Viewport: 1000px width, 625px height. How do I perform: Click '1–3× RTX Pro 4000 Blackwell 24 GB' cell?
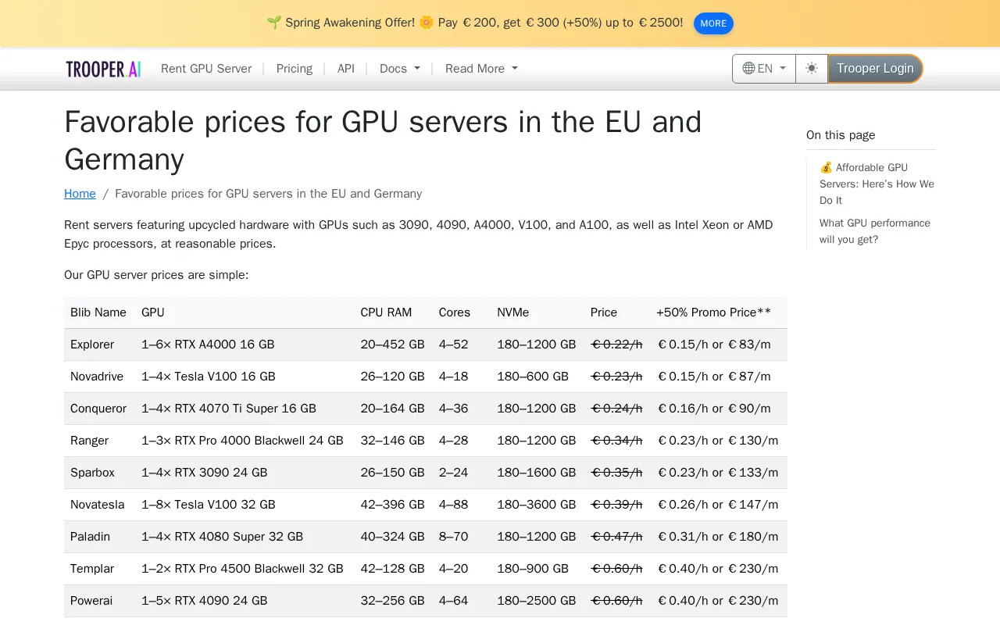pyautogui.click(x=242, y=441)
